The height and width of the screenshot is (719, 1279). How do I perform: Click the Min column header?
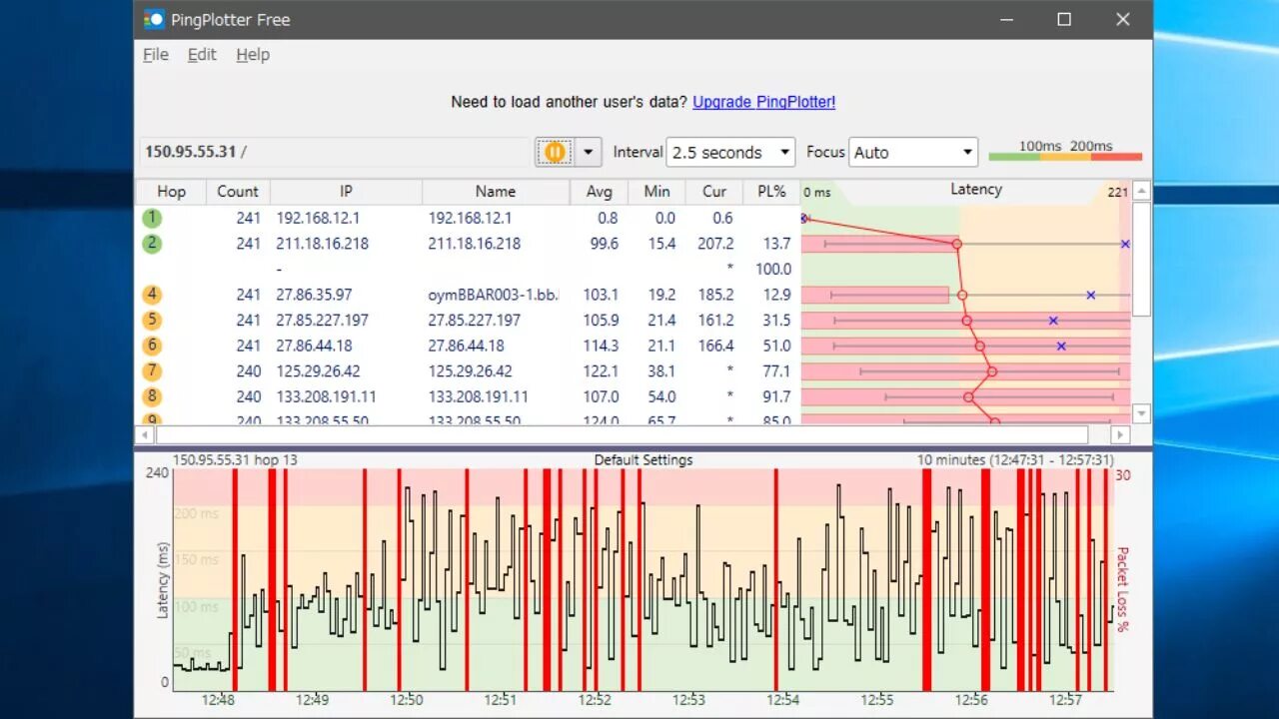656,192
